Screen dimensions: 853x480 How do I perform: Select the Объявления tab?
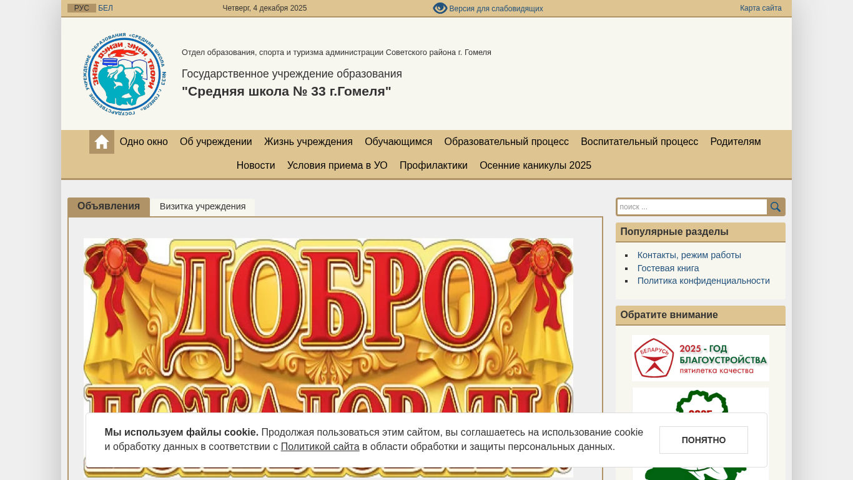click(x=109, y=206)
